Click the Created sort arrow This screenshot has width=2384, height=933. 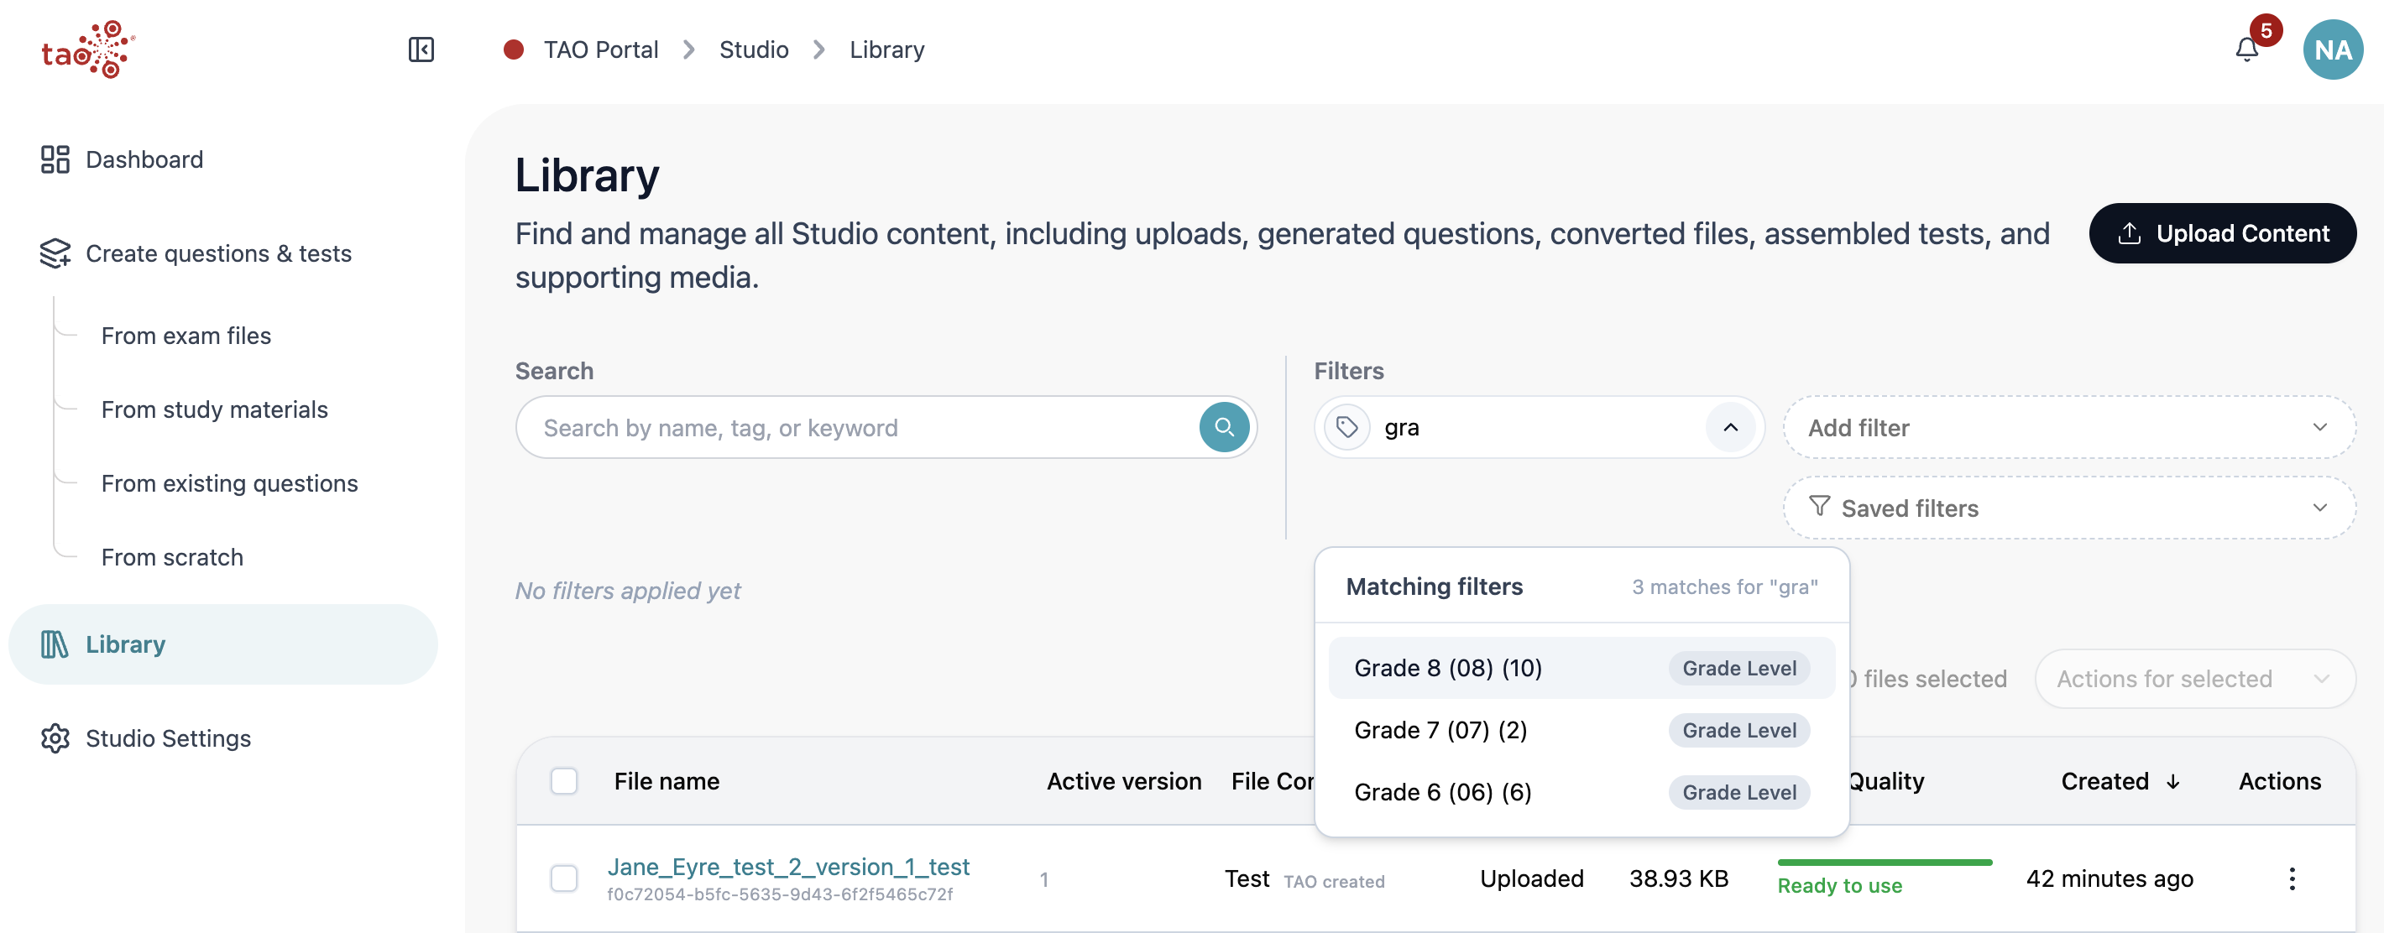click(2172, 781)
